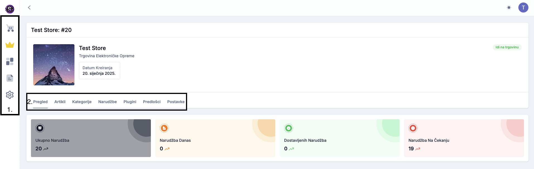The height and width of the screenshot is (169, 534).
Task: Open the documents icon in the sidebar
Action: pyautogui.click(x=10, y=78)
